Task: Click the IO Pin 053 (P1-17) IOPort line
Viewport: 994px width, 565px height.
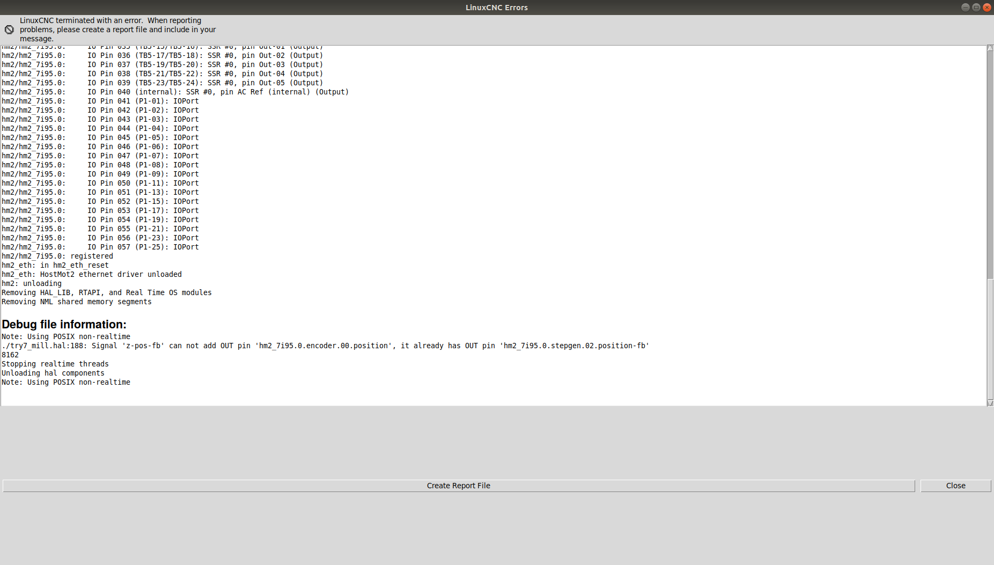Action: (x=100, y=210)
